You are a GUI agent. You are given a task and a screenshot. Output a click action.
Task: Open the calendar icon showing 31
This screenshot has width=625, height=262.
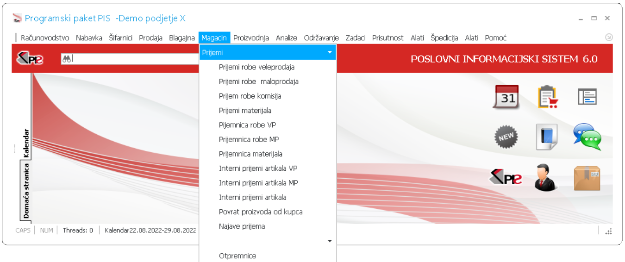coord(506,97)
